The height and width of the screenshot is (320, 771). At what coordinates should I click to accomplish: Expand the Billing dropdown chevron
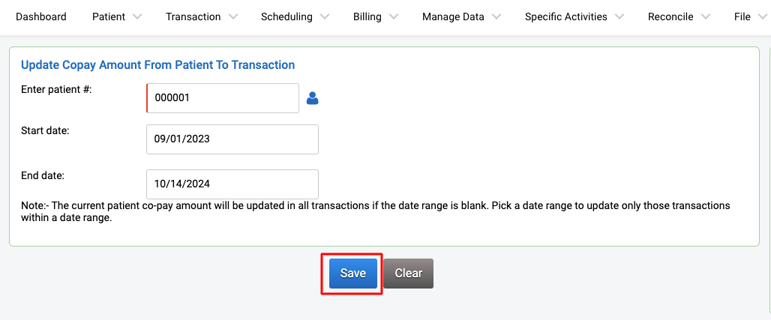click(393, 16)
